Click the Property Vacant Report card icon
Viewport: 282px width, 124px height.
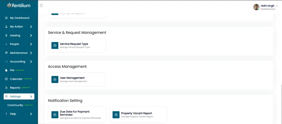(116, 115)
